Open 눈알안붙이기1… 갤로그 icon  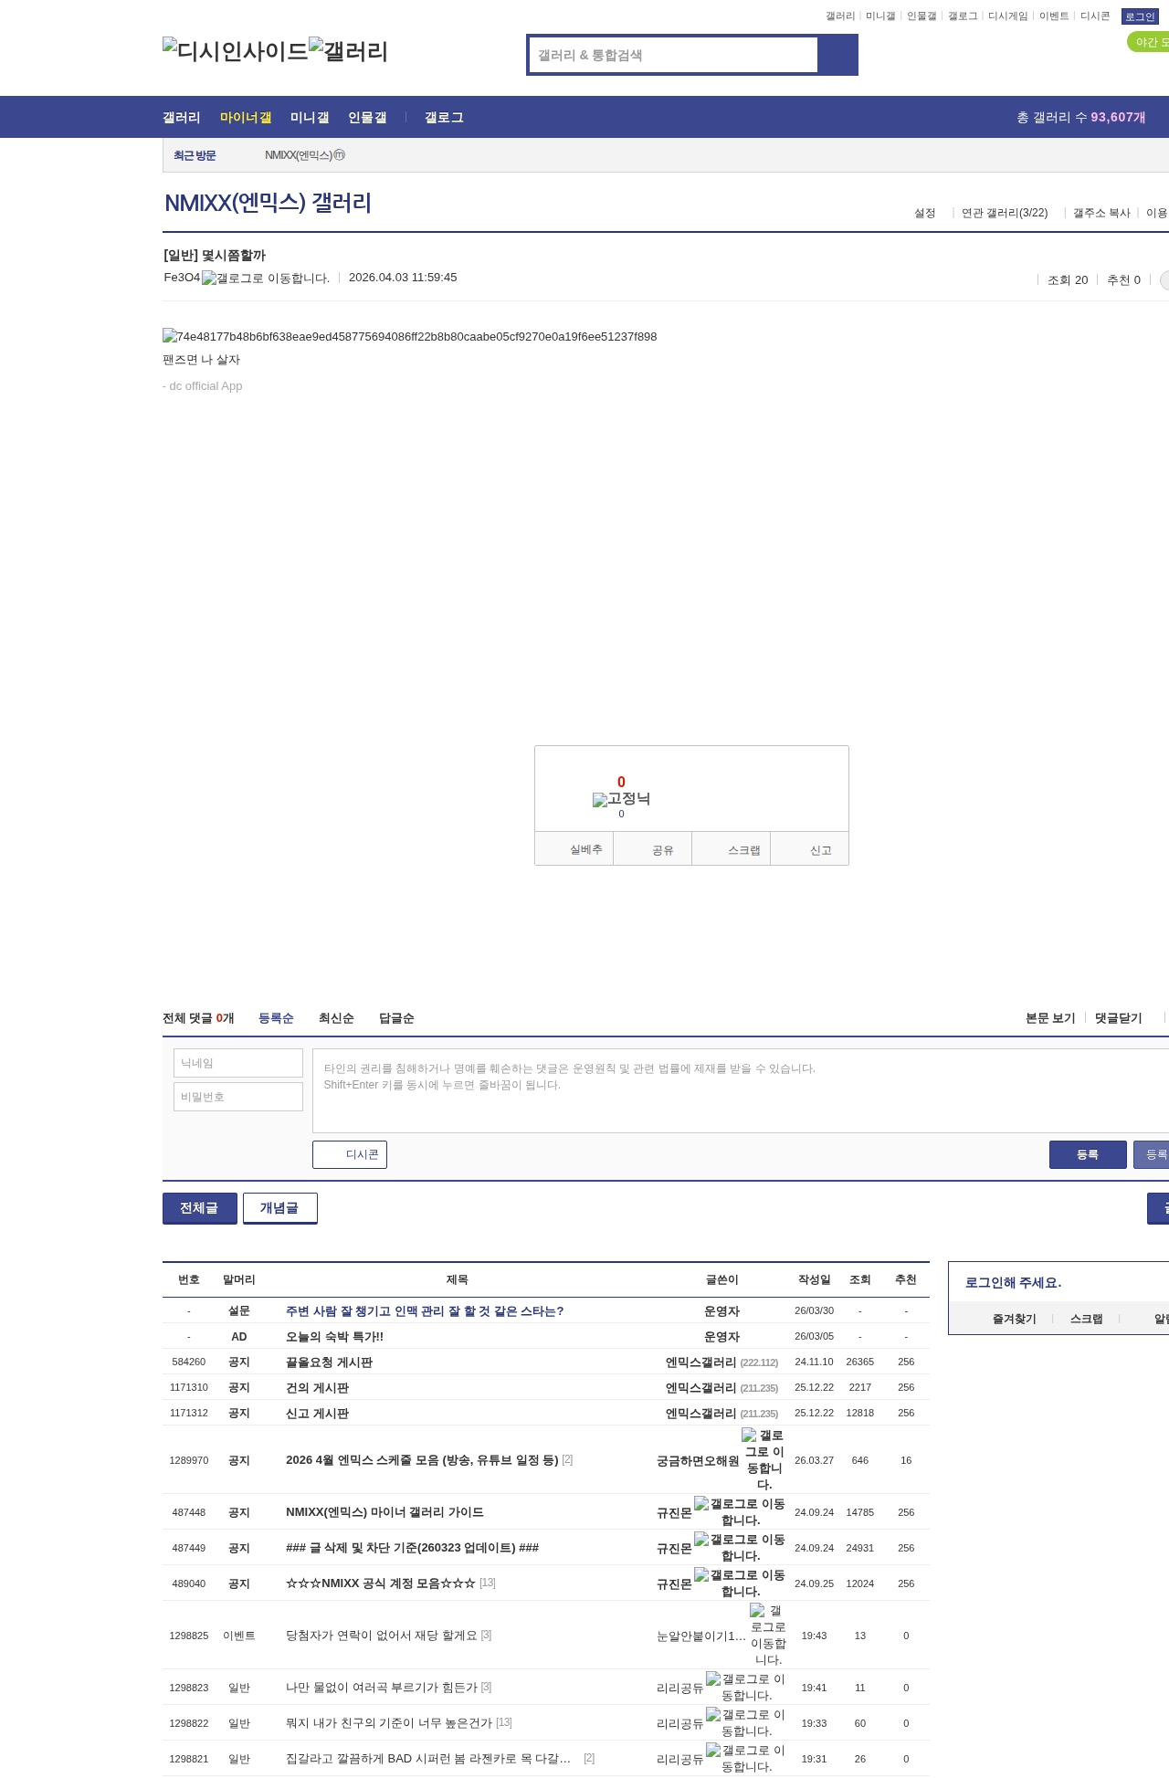pos(767,1635)
